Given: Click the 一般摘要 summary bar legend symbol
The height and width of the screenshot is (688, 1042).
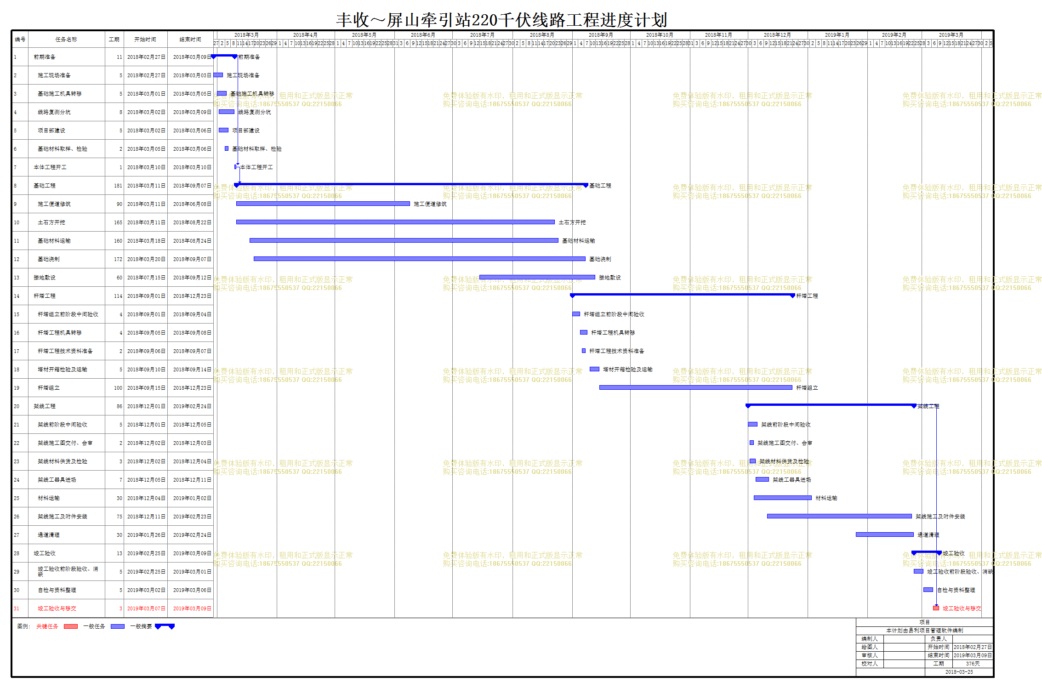Looking at the screenshot, I should pos(165,626).
